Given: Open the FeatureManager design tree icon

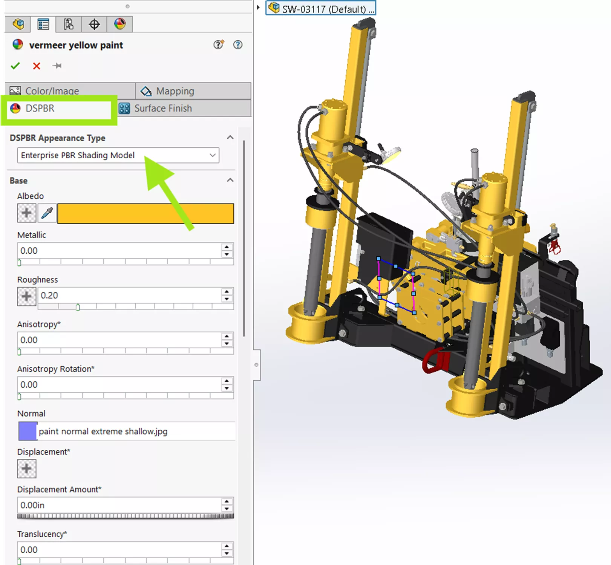Looking at the screenshot, I should click(x=18, y=24).
